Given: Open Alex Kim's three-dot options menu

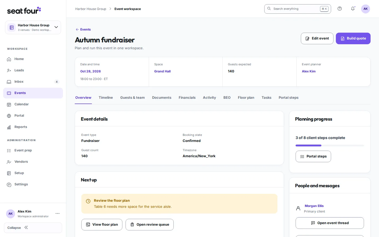Looking at the screenshot, I should [57, 214].
